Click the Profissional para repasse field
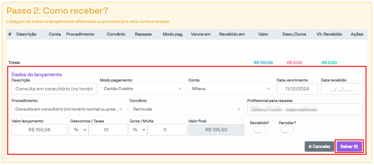 (304, 109)
